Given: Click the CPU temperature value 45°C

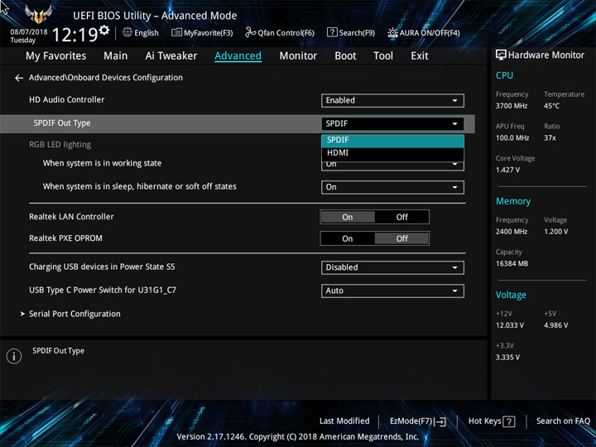Looking at the screenshot, I should (551, 106).
